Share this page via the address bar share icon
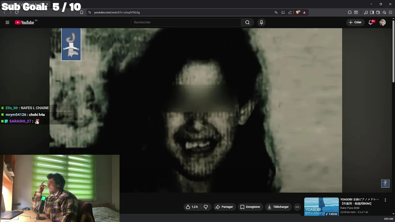 point(290,12)
